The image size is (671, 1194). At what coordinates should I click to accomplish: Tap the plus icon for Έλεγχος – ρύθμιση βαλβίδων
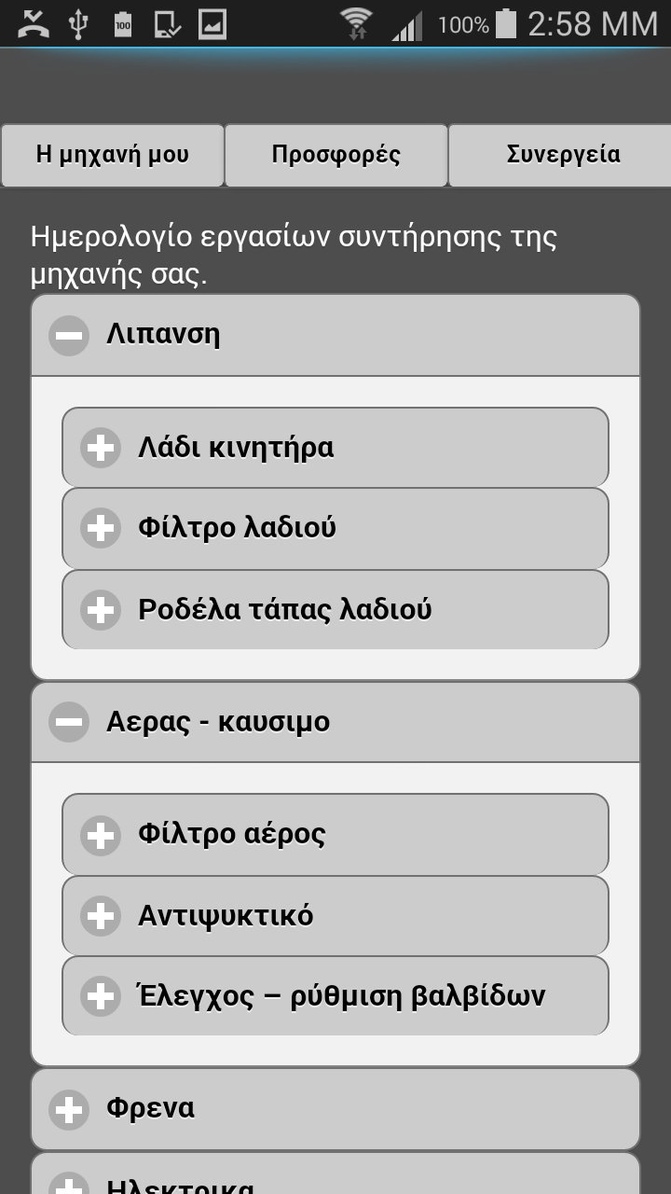coord(101,996)
